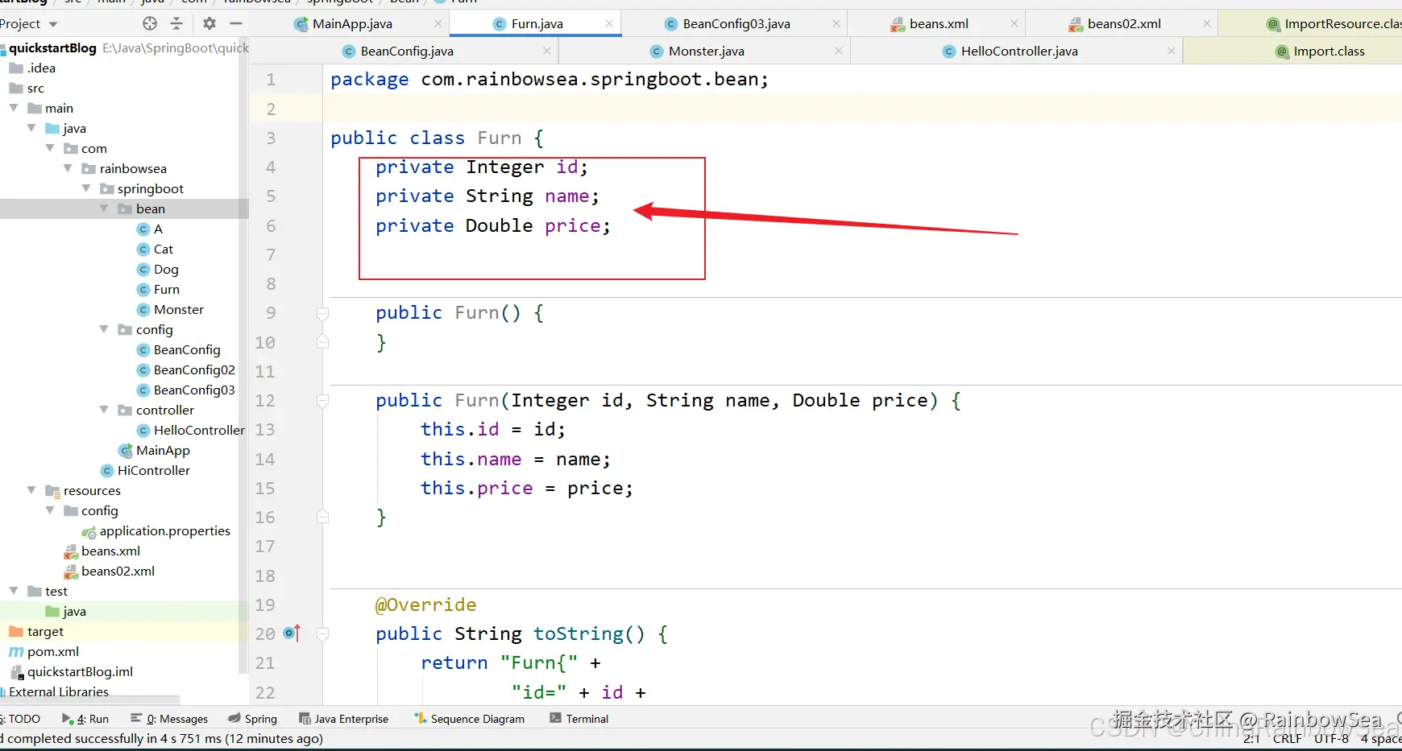This screenshot has width=1402, height=751.
Task: Collapse the test folder
Action: pyautogui.click(x=14, y=591)
